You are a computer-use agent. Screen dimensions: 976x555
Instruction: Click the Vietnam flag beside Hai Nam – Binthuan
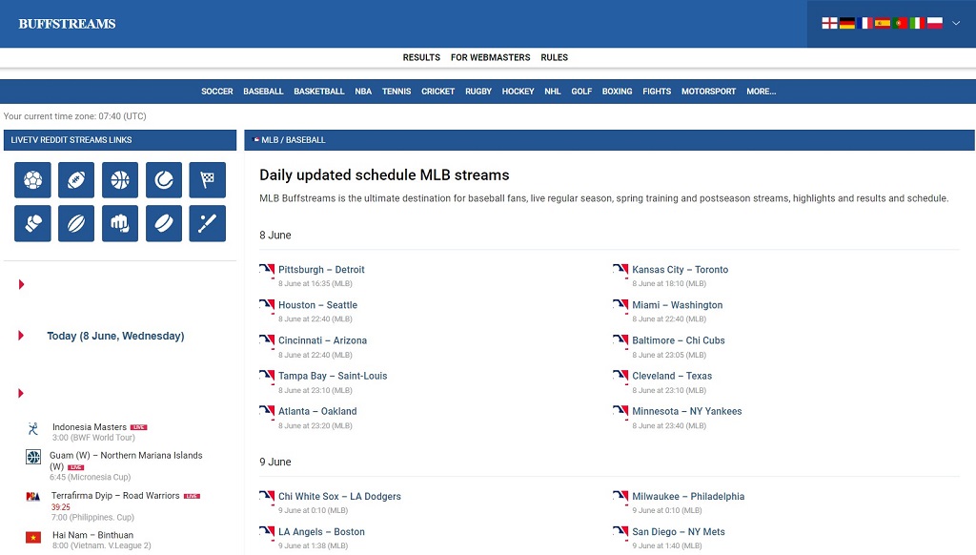click(x=33, y=537)
